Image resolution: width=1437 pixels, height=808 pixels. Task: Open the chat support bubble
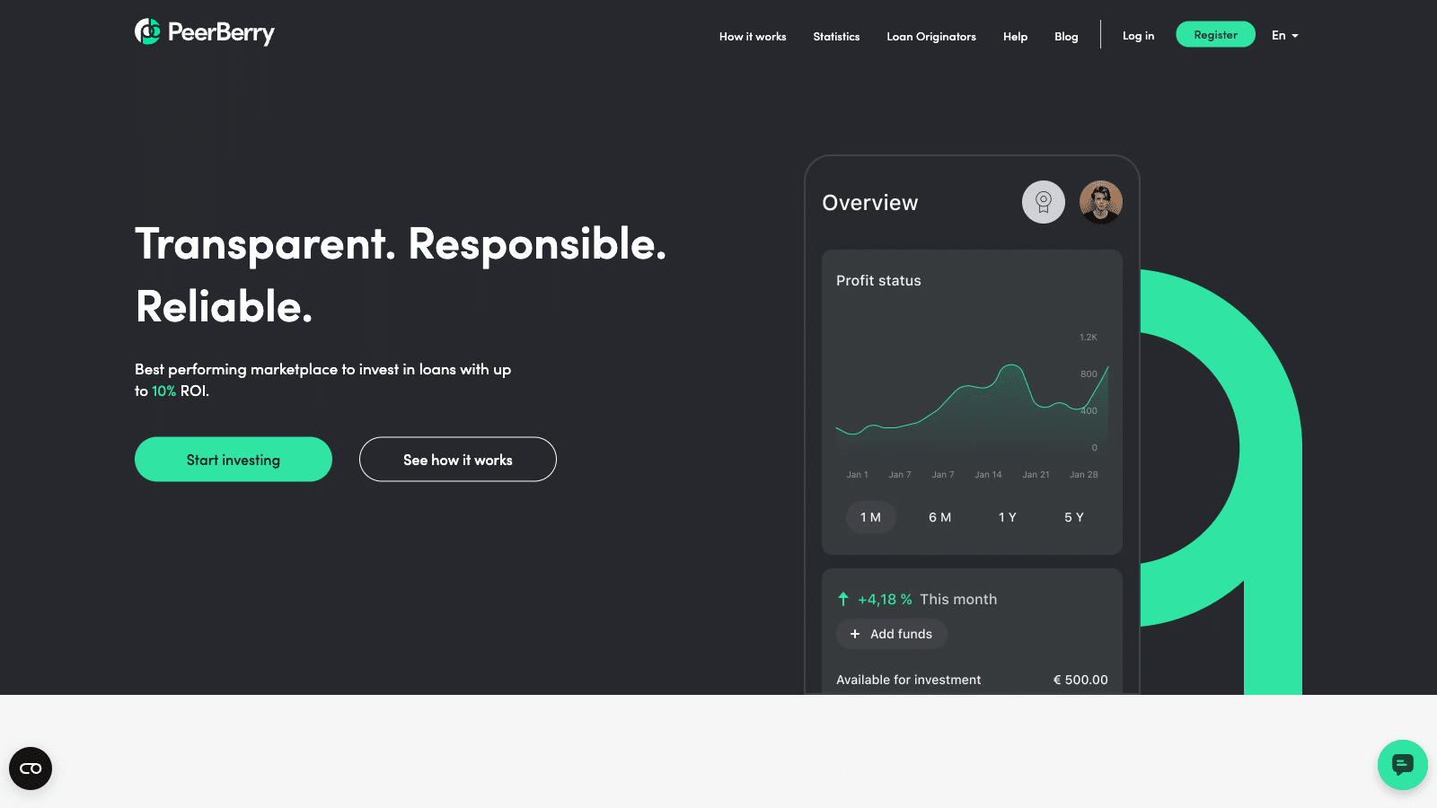coord(1402,765)
